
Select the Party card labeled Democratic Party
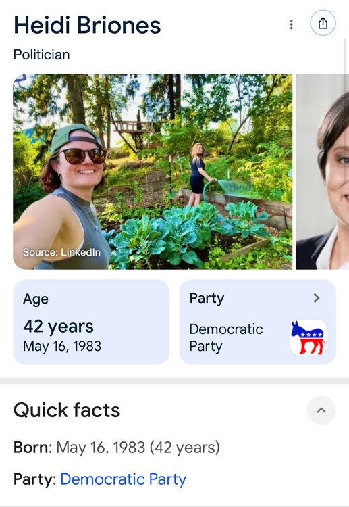click(258, 322)
